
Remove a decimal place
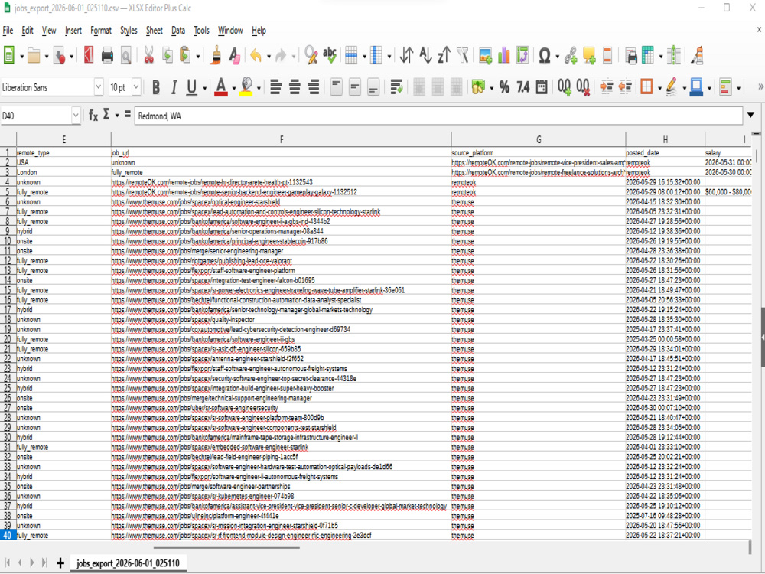point(583,87)
